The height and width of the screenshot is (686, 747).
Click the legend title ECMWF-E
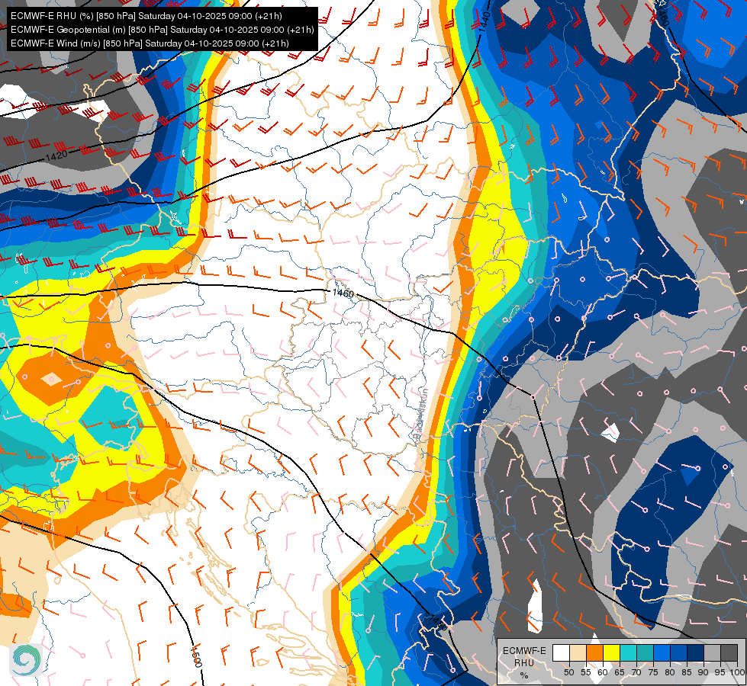pos(524,651)
